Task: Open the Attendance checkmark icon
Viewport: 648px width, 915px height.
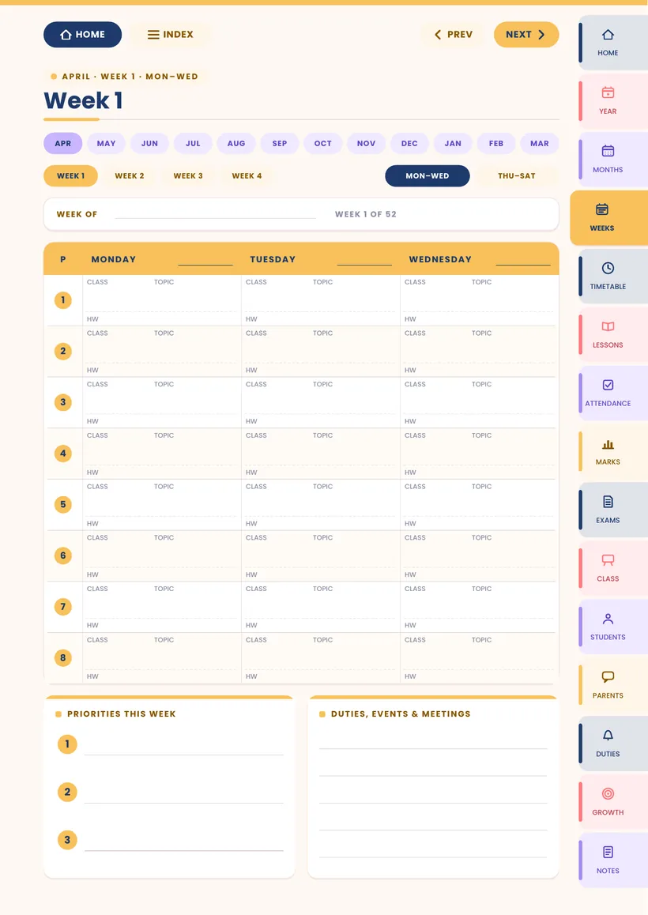Action: coord(608,385)
